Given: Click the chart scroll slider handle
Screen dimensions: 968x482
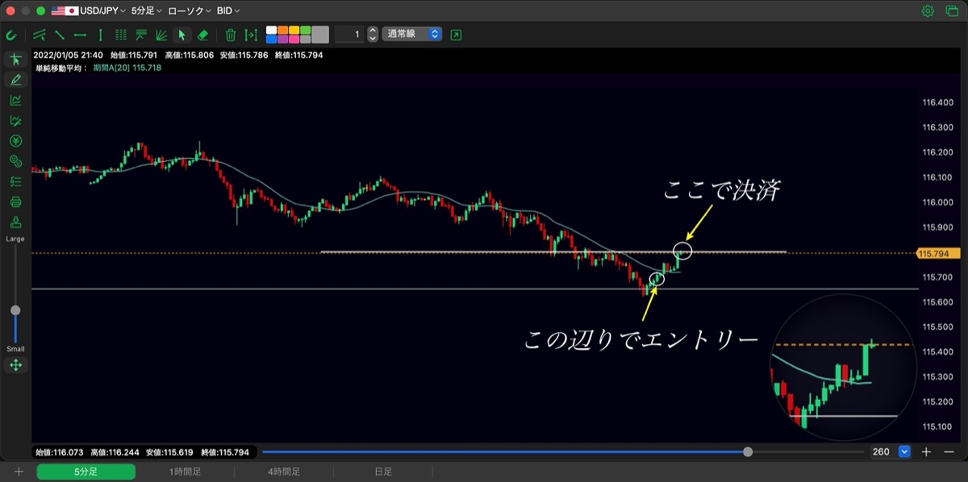Looking at the screenshot, I should coord(748,452).
